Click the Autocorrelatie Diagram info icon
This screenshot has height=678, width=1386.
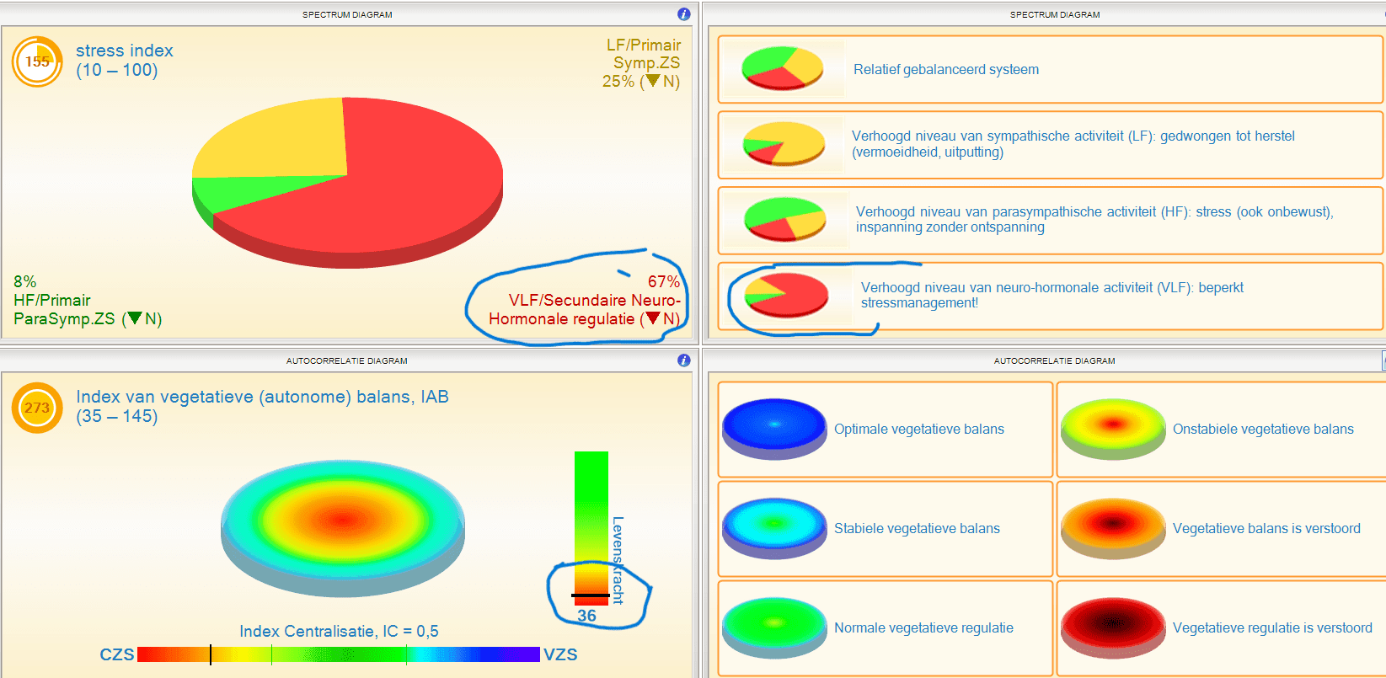tap(683, 360)
